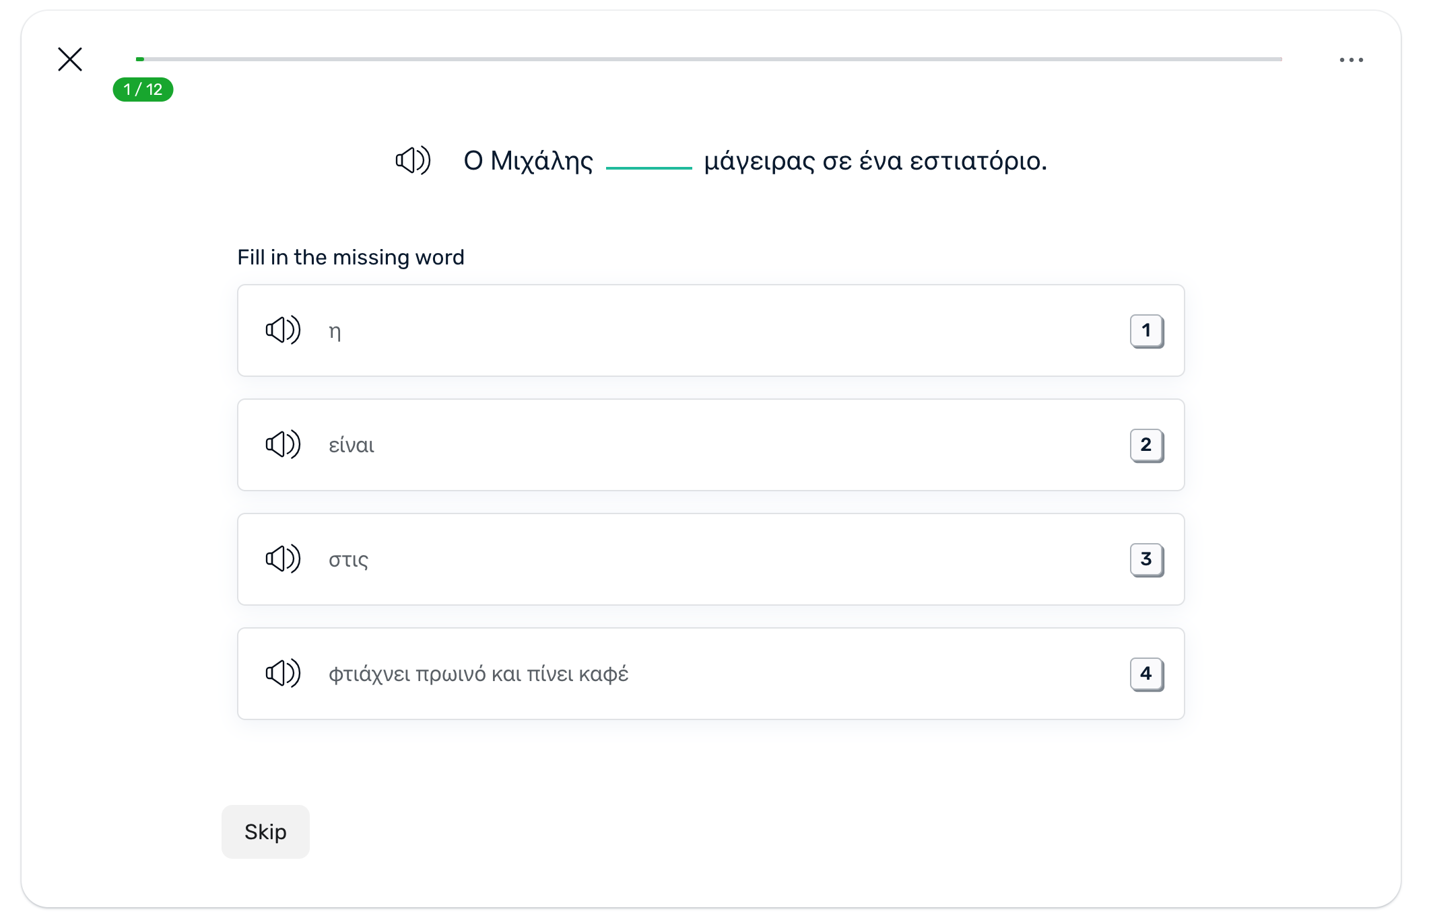
Task: Play pronunciation of option στις
Action: click(x=284, y=559)
